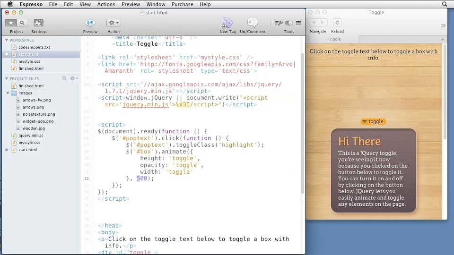Search project files magnifier icon
The width and height of the screenshot is (454, 255).
coord(64,78)
